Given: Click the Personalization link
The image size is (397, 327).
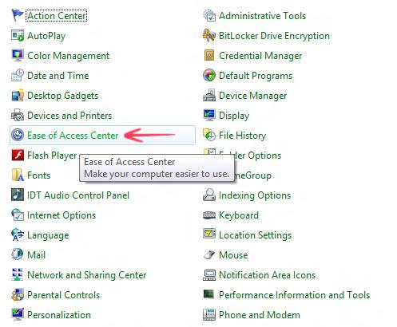Looking at the screenshot, I should click(59, 315).
